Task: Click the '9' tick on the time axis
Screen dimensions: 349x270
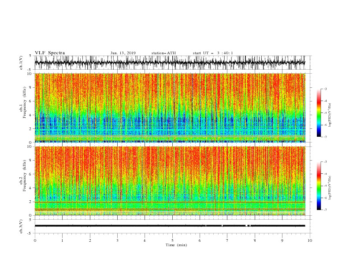Action: 282,240
